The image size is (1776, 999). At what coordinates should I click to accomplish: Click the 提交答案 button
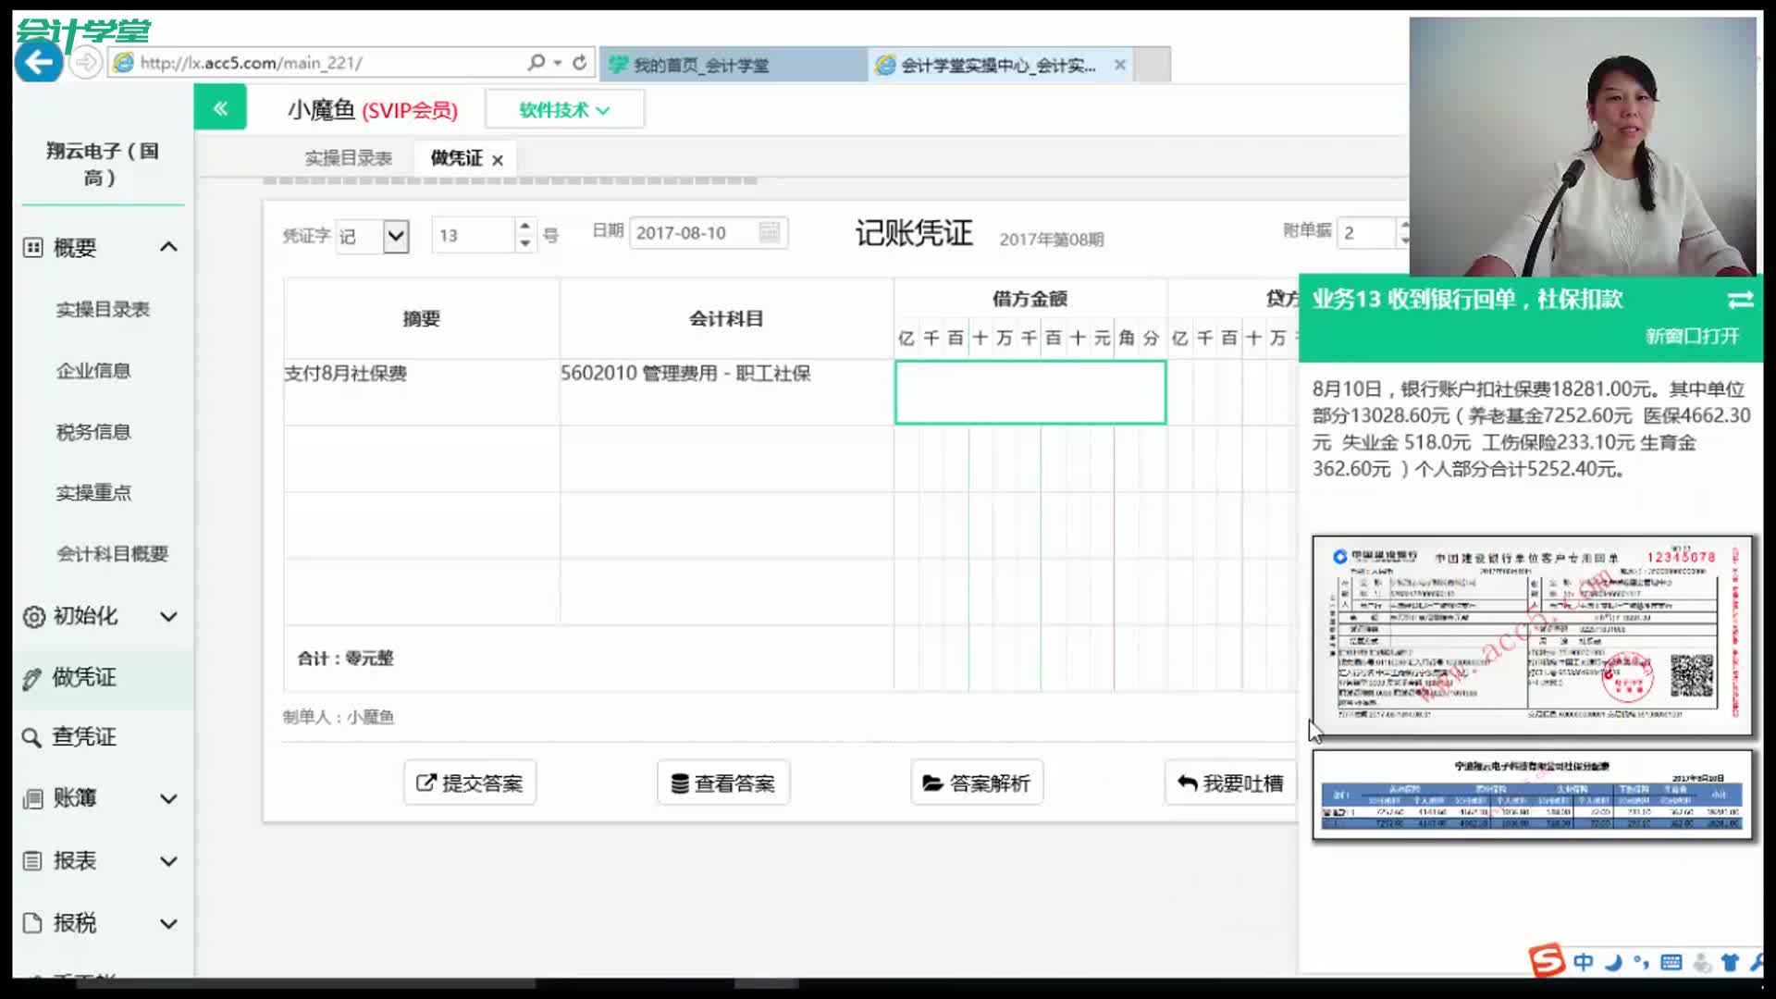click(469, 783)
